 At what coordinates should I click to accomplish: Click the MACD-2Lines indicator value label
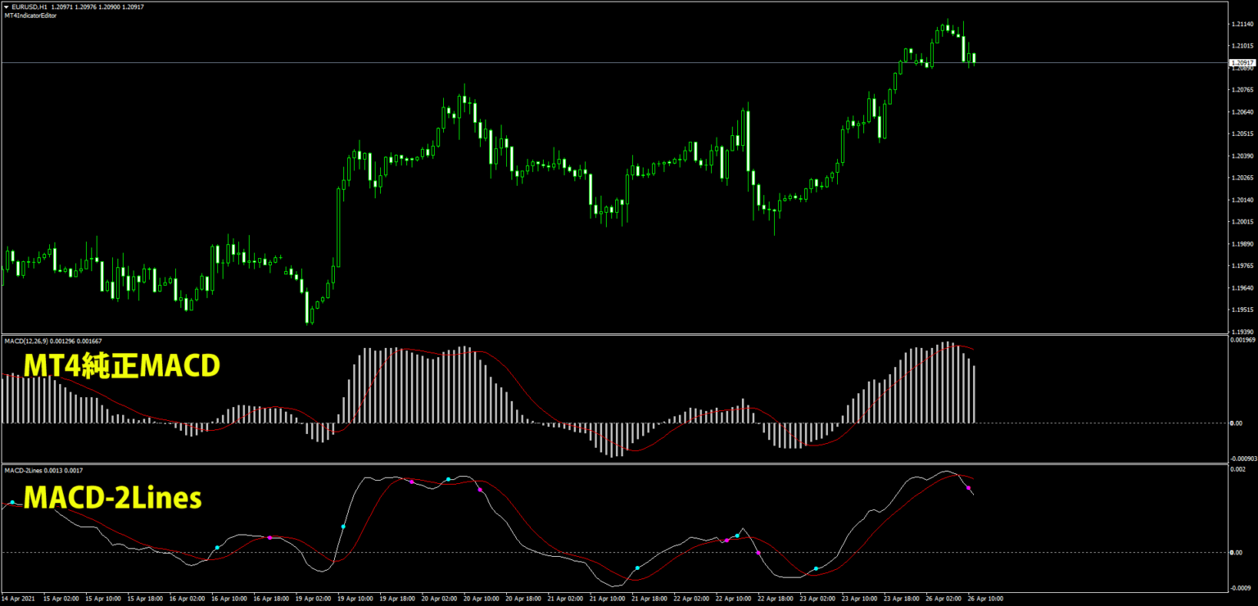[43, 470]
